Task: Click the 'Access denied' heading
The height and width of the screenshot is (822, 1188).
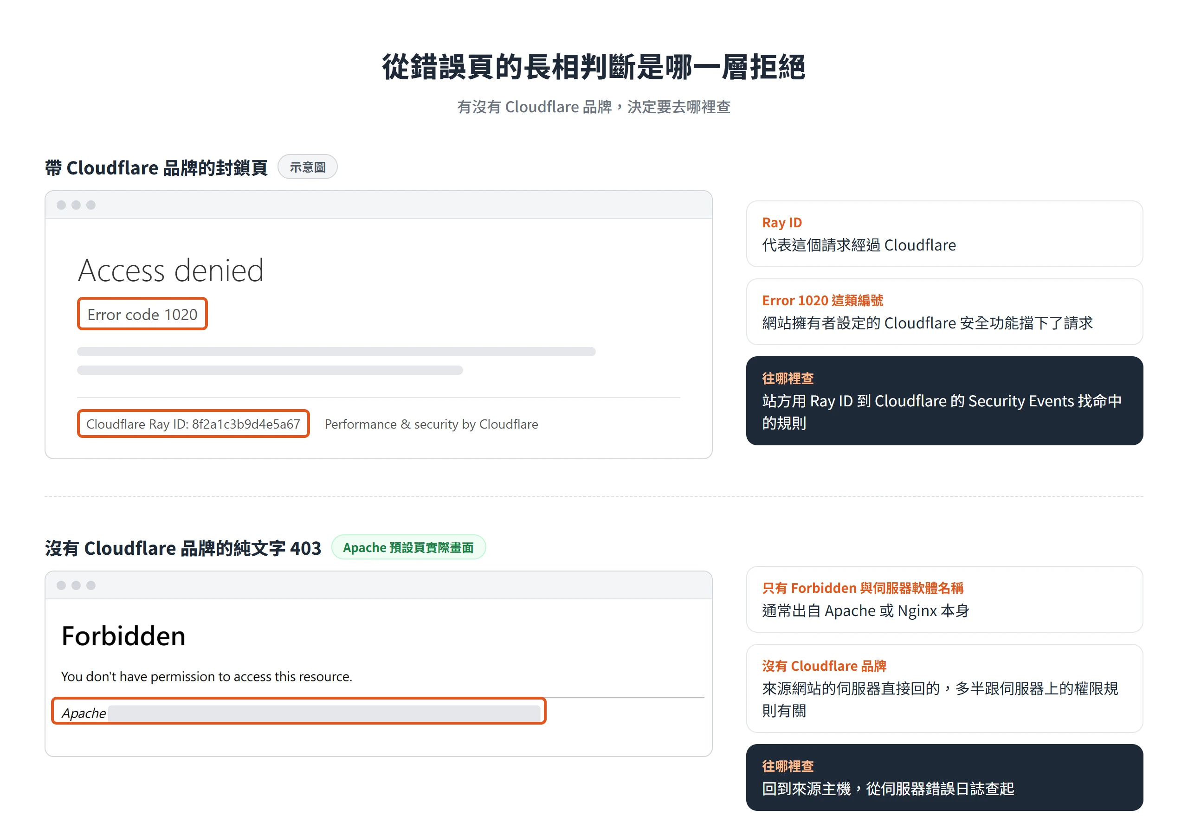Action: pyautogui.click(x=170, y=270)
